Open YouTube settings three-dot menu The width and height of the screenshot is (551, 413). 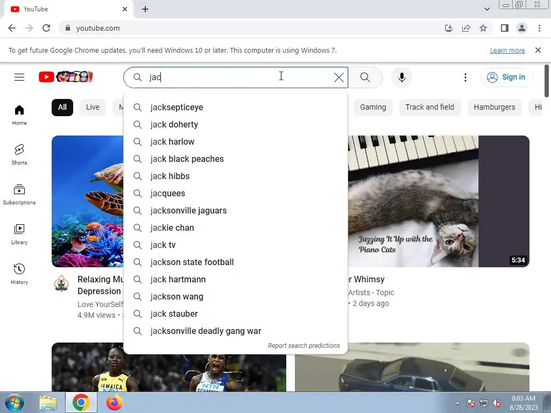(x=465, y=77)
